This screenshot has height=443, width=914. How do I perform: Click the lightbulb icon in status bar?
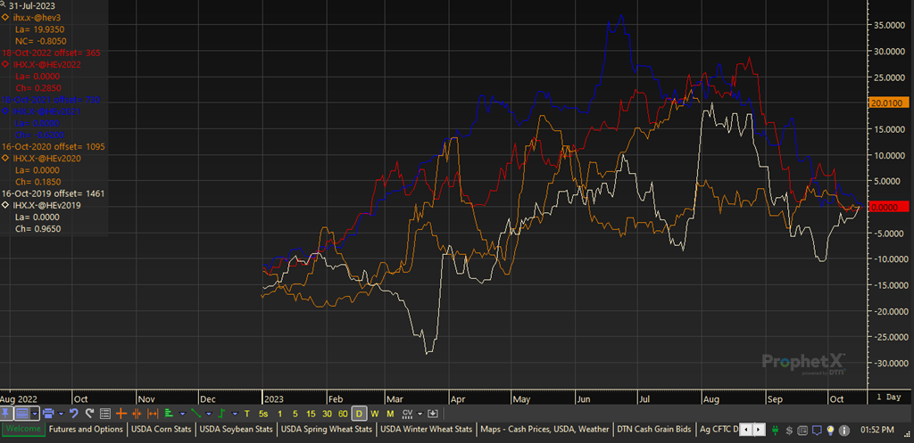(830, 430)
